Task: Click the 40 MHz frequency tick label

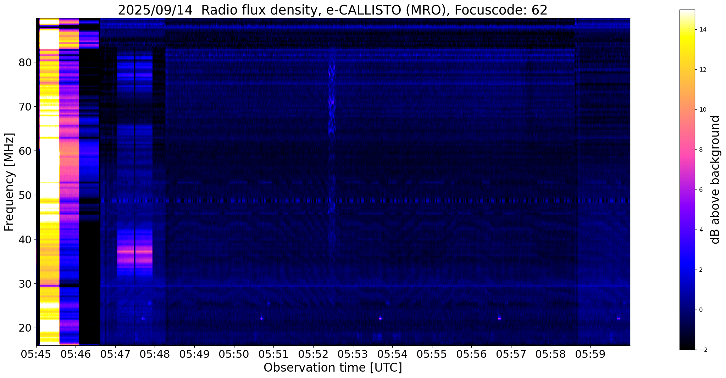Action: tap(25, 239)
